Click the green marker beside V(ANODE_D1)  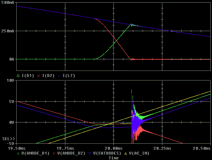[18, 153]
